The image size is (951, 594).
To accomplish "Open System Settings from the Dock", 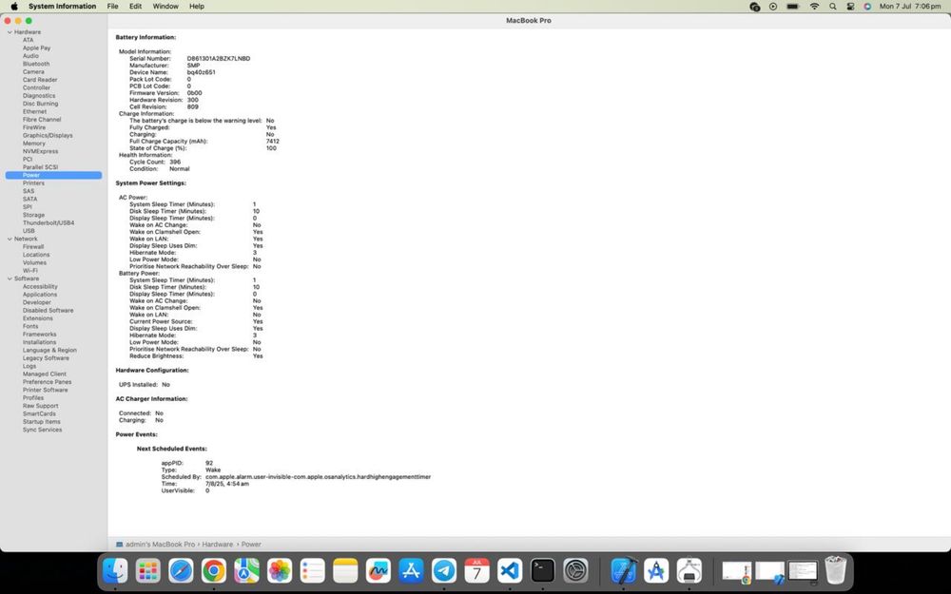I will [575, 570].
